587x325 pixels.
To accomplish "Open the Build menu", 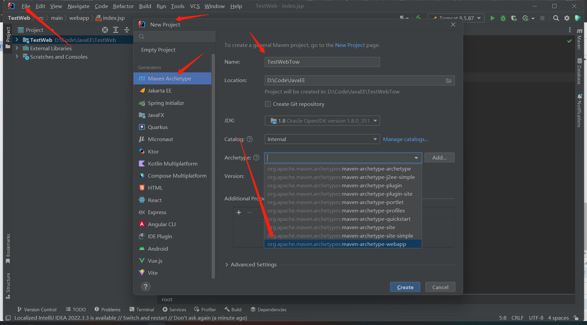I will 145,6.
